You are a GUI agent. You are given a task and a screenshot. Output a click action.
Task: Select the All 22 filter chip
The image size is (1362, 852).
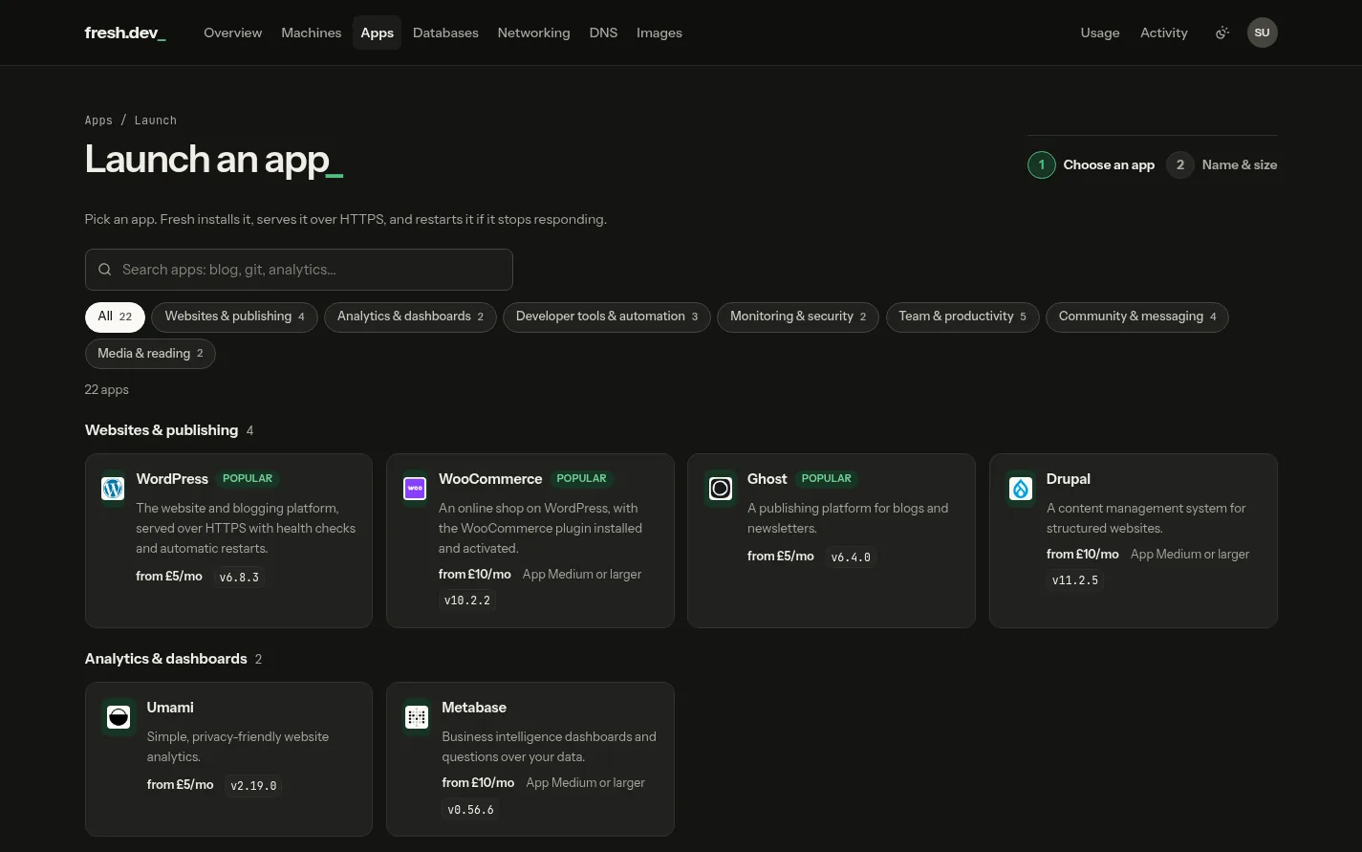coord(115,317)
